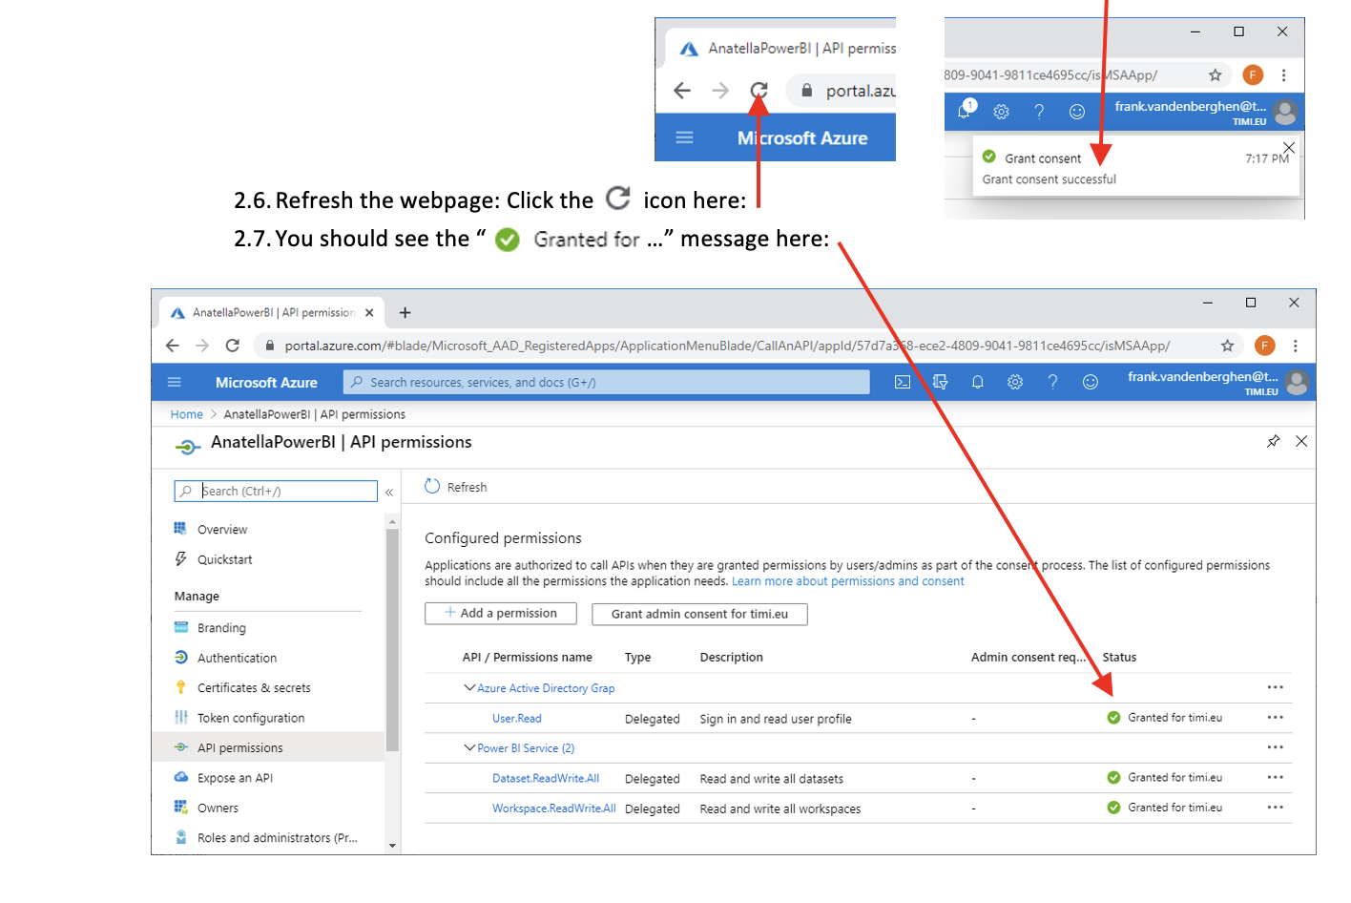Open more options for Dataset.ReadWrite.All row

tap(1275, 778)
